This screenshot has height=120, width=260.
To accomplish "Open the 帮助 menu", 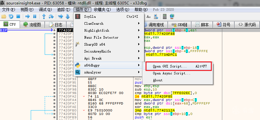I will [x=141, y=9].
